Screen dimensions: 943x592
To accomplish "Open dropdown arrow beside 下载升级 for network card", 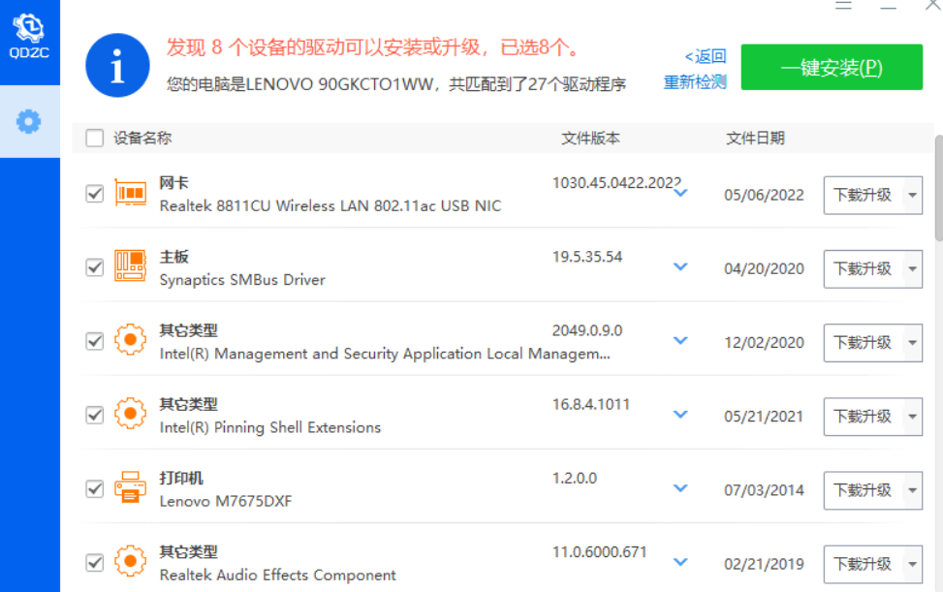I will (912, 195).
